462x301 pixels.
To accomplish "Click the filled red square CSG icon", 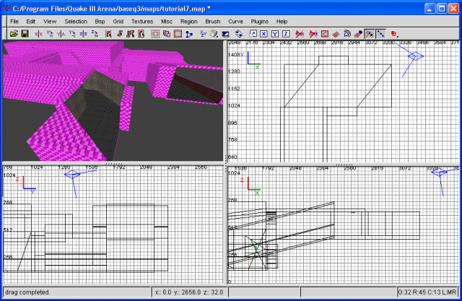I will (178, 34).
